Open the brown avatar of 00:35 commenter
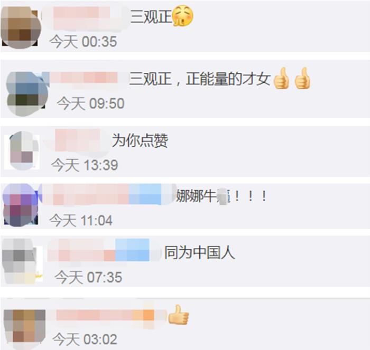Image resolution: width=370 pixels, height=350 pixels. [20, 27]
